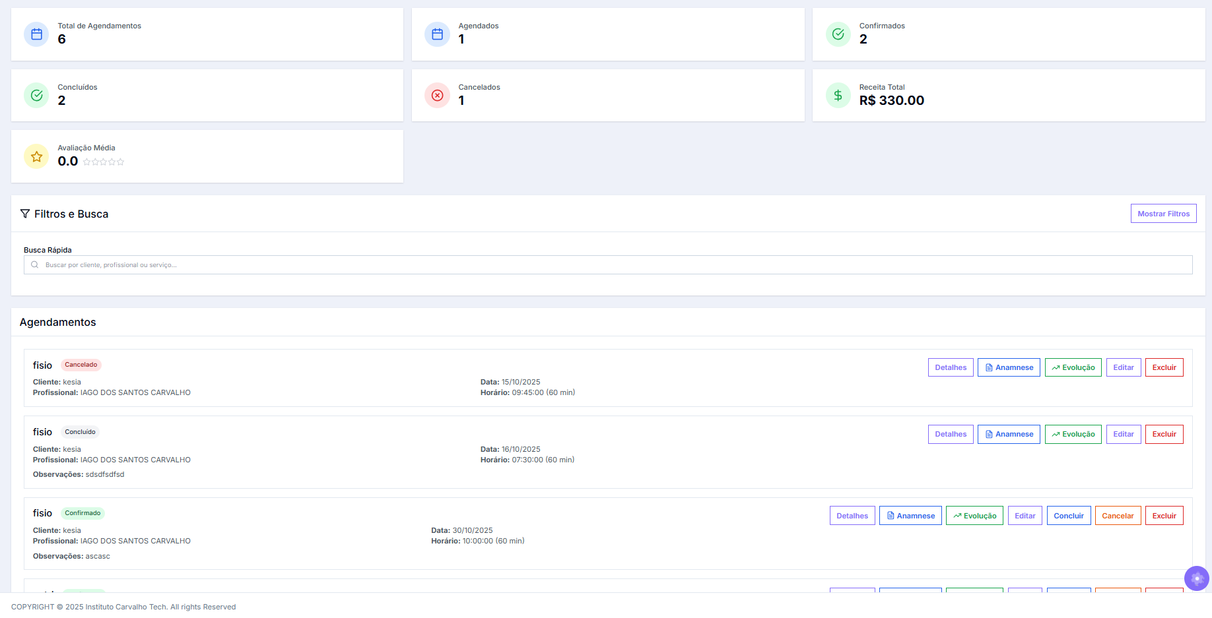Open Anamnese for the Cancelado appointment
Image resolution: width=1212 pixels, height=618 pixels.
coord(1008,367)
